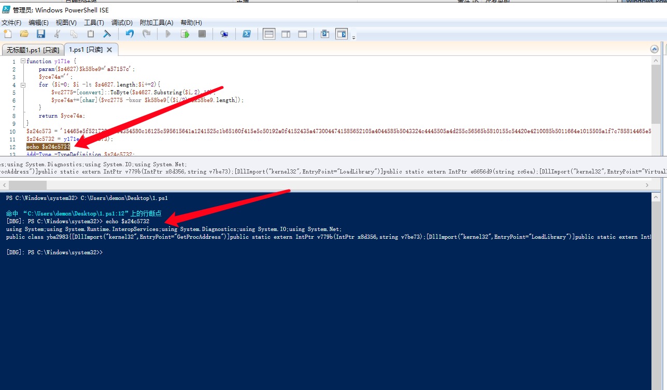The width and height of the screenshot is (667, 390).
Task: Open the 帮助(H) menu
Action: [x=191, y=23]
